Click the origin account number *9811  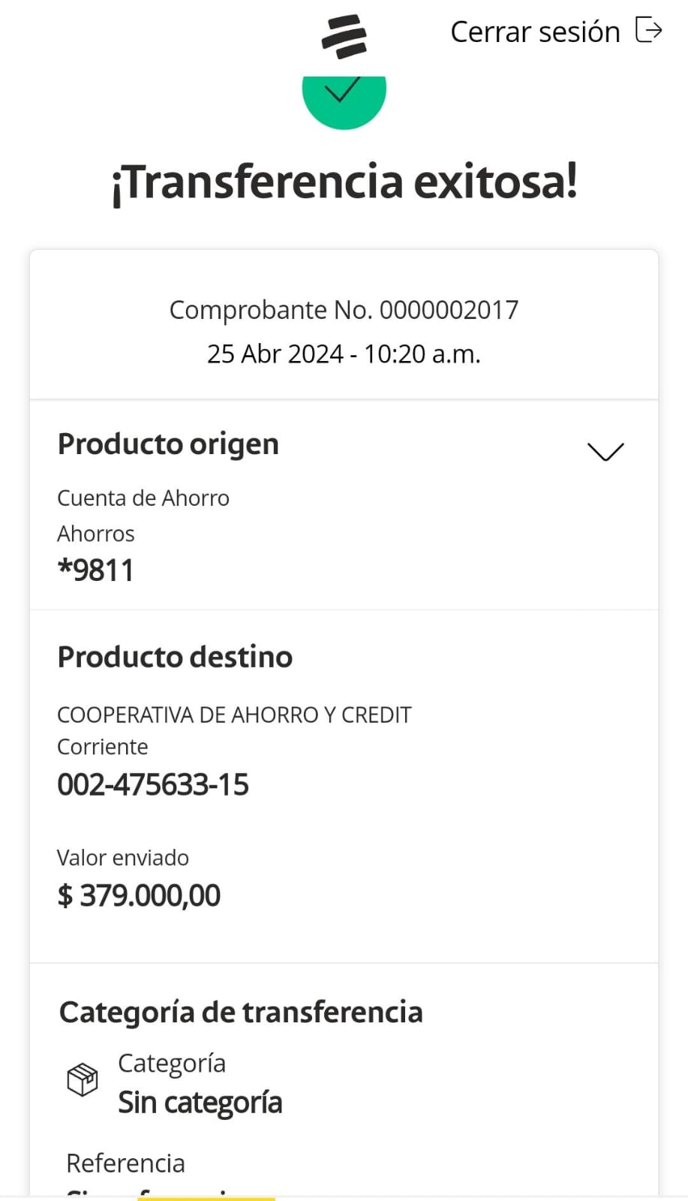[x=96, y=570]
